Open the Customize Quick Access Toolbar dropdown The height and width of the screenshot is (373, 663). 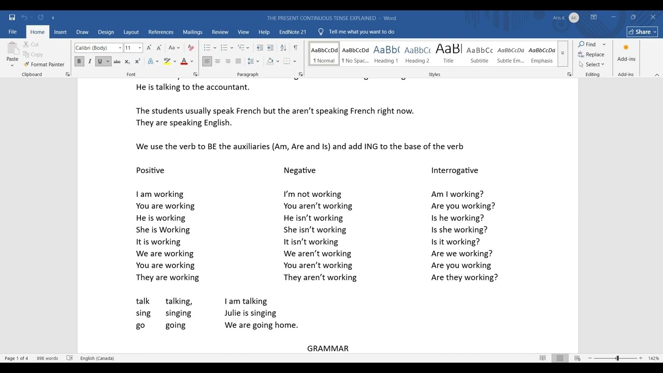[x=53, y=18]
